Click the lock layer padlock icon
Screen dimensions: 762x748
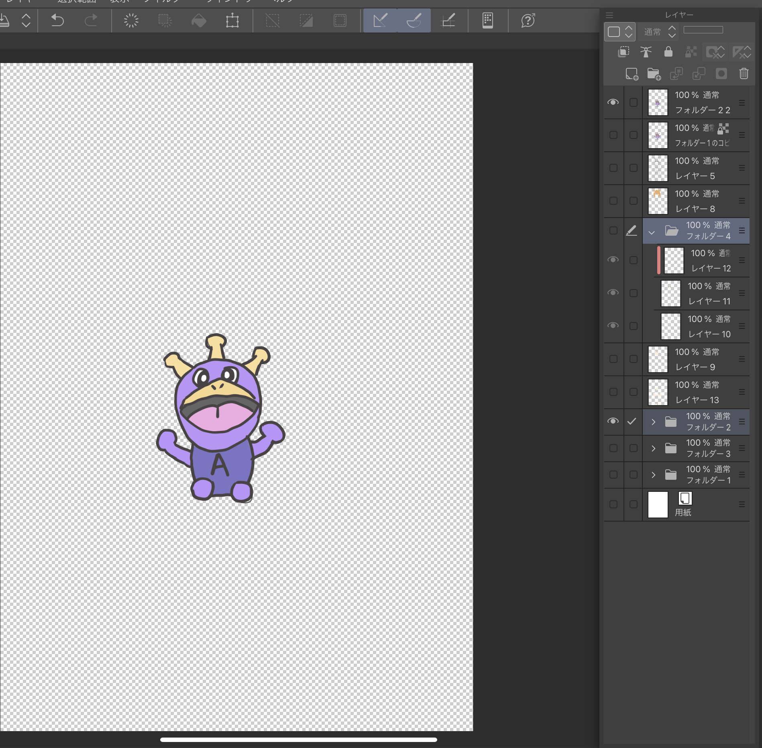(x=668, y=52)
